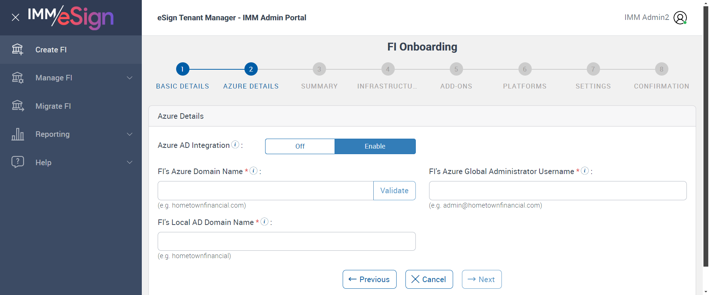Click the Reporting bar chart icon
Image resolution: width=709 pixels, height=295 pixels.
click(x=17, y=134)
